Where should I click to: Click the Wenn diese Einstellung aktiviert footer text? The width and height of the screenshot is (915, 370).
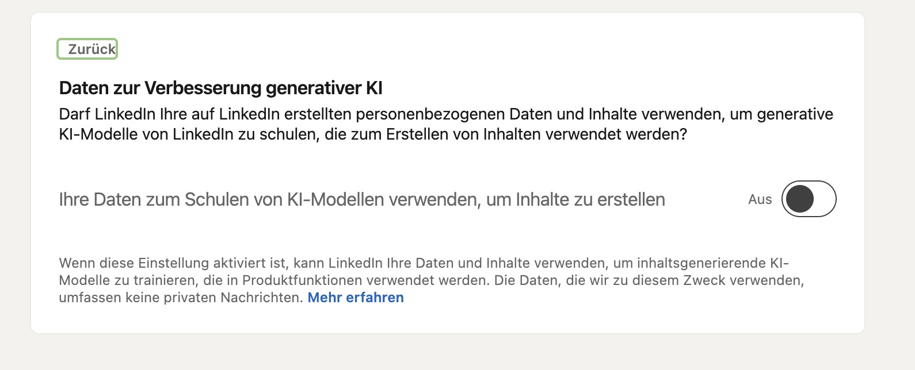coord(173,263)
